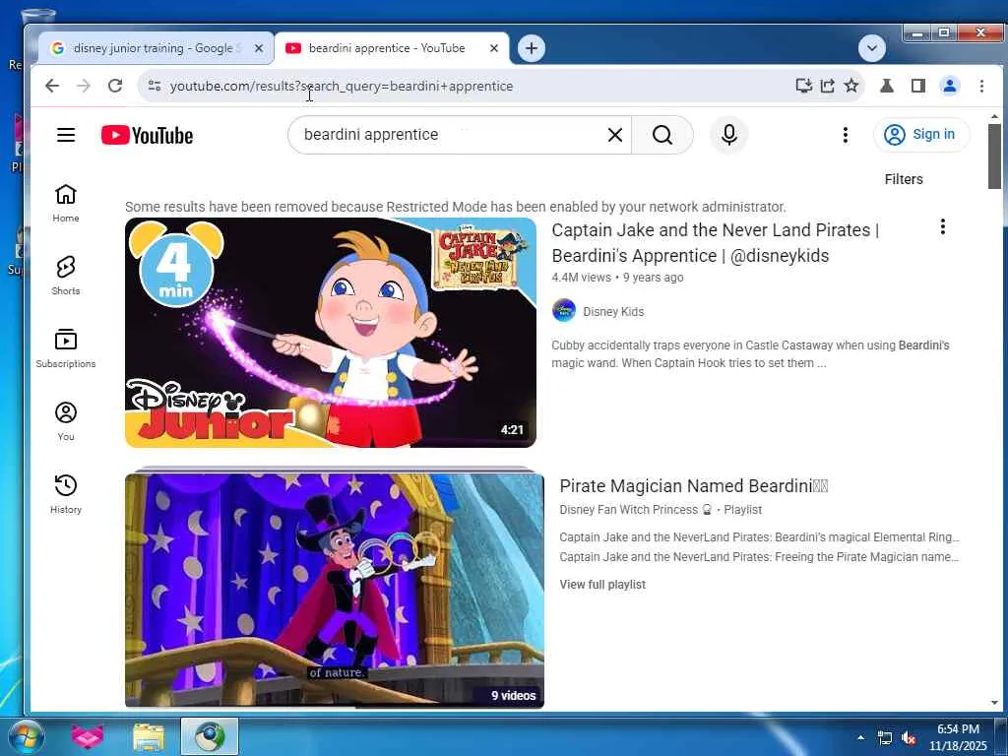Open site information icon in address bar

click(155, 86)
